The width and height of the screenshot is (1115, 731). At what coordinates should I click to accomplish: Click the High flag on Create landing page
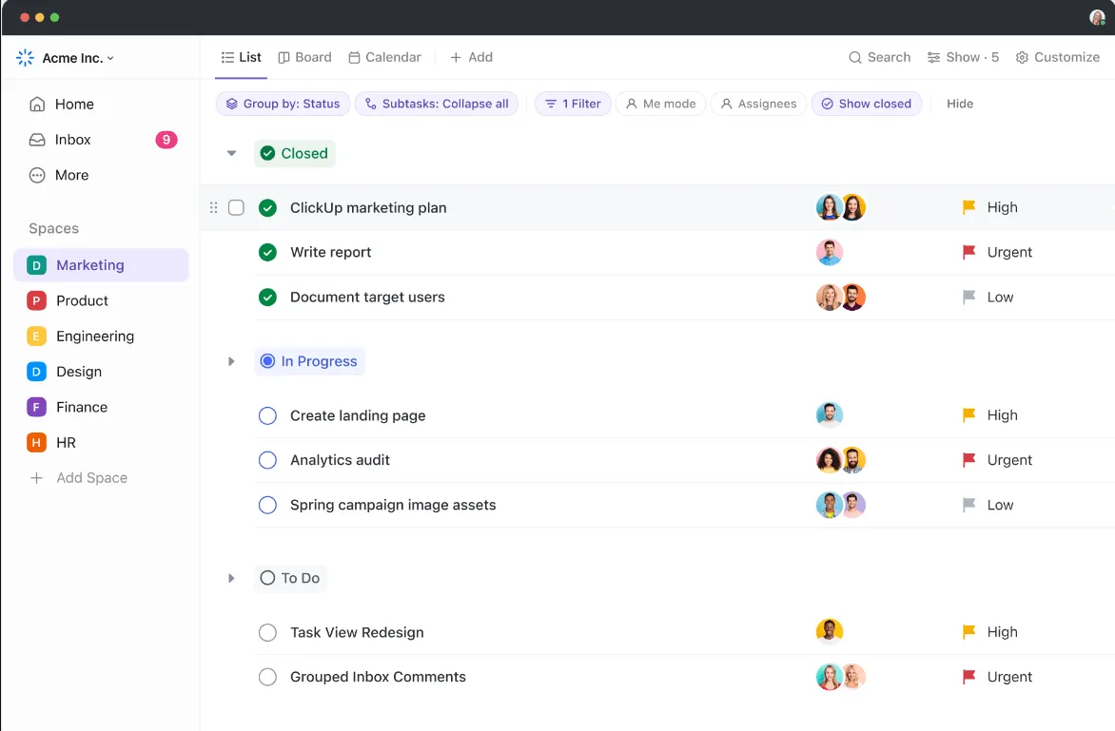(968, 414)
